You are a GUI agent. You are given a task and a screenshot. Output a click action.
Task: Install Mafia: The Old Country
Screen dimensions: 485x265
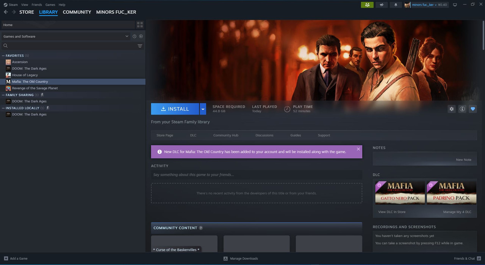175,109
